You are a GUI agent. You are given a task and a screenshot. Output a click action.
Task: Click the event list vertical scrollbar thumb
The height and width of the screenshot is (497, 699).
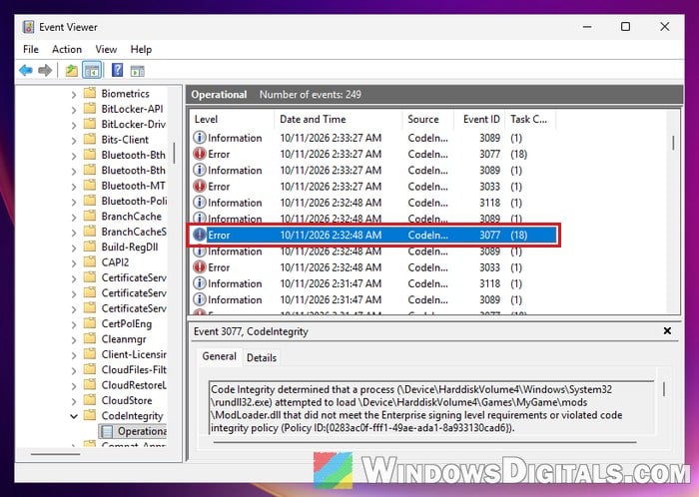673,143
